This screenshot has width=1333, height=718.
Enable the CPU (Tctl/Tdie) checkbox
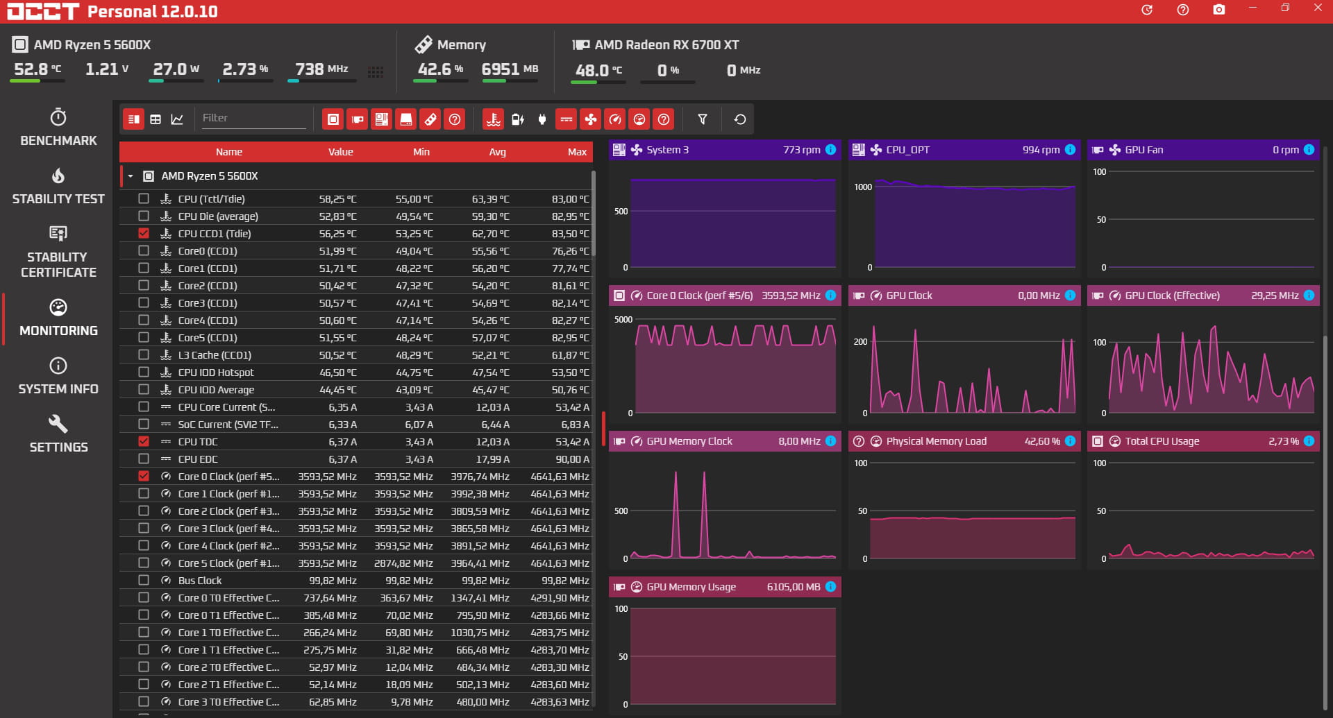[144, 198]
